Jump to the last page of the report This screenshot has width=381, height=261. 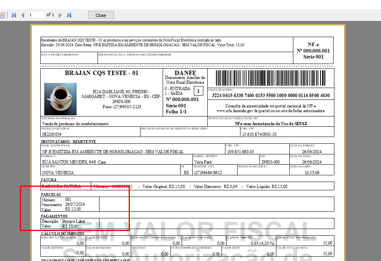69,15
